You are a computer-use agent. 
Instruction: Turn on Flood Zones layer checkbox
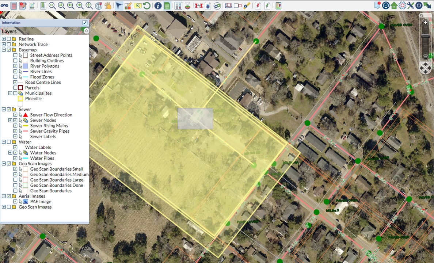point(15,77)
